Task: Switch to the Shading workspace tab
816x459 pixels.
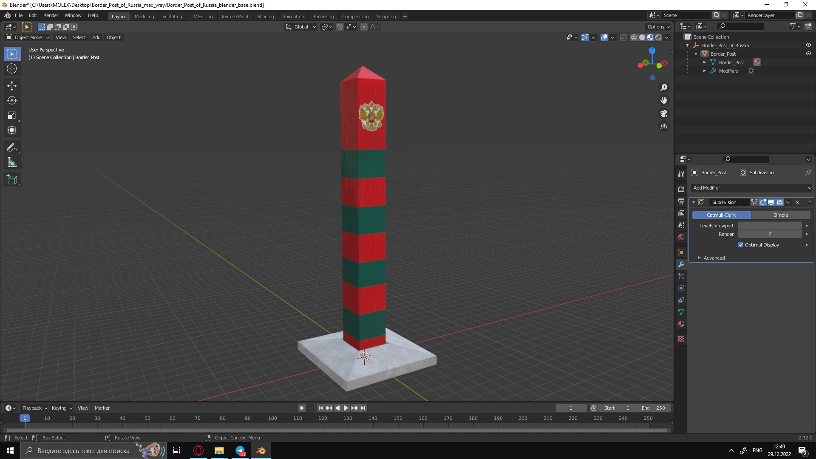Action: (265, 17)
